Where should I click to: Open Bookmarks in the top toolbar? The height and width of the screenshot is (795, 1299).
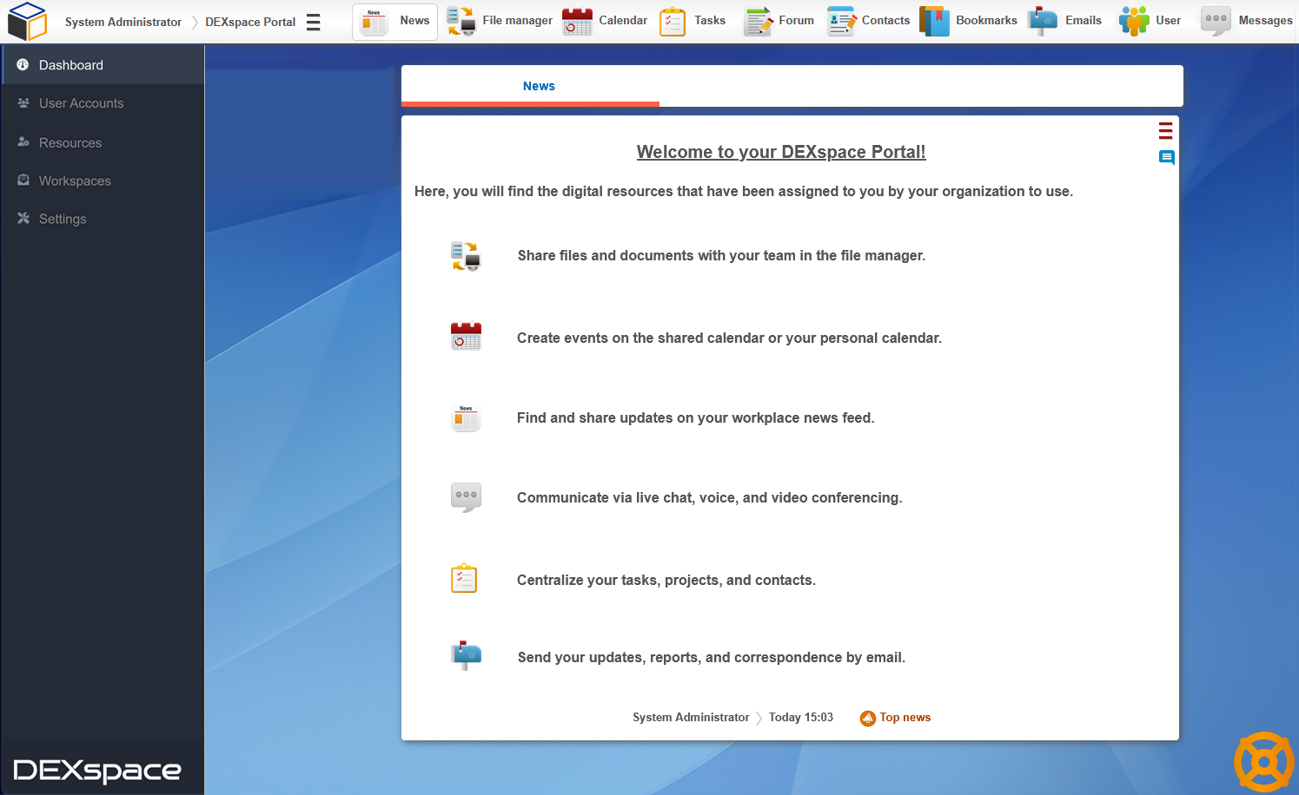click(968, 21)
